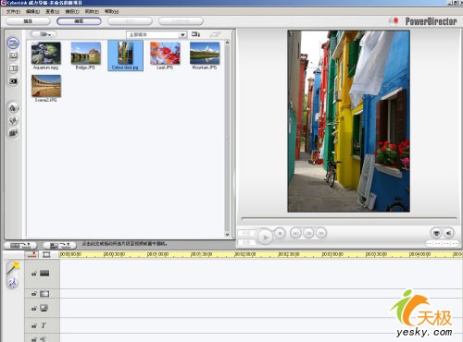Toggle the lock on the video track

(34, 274)
